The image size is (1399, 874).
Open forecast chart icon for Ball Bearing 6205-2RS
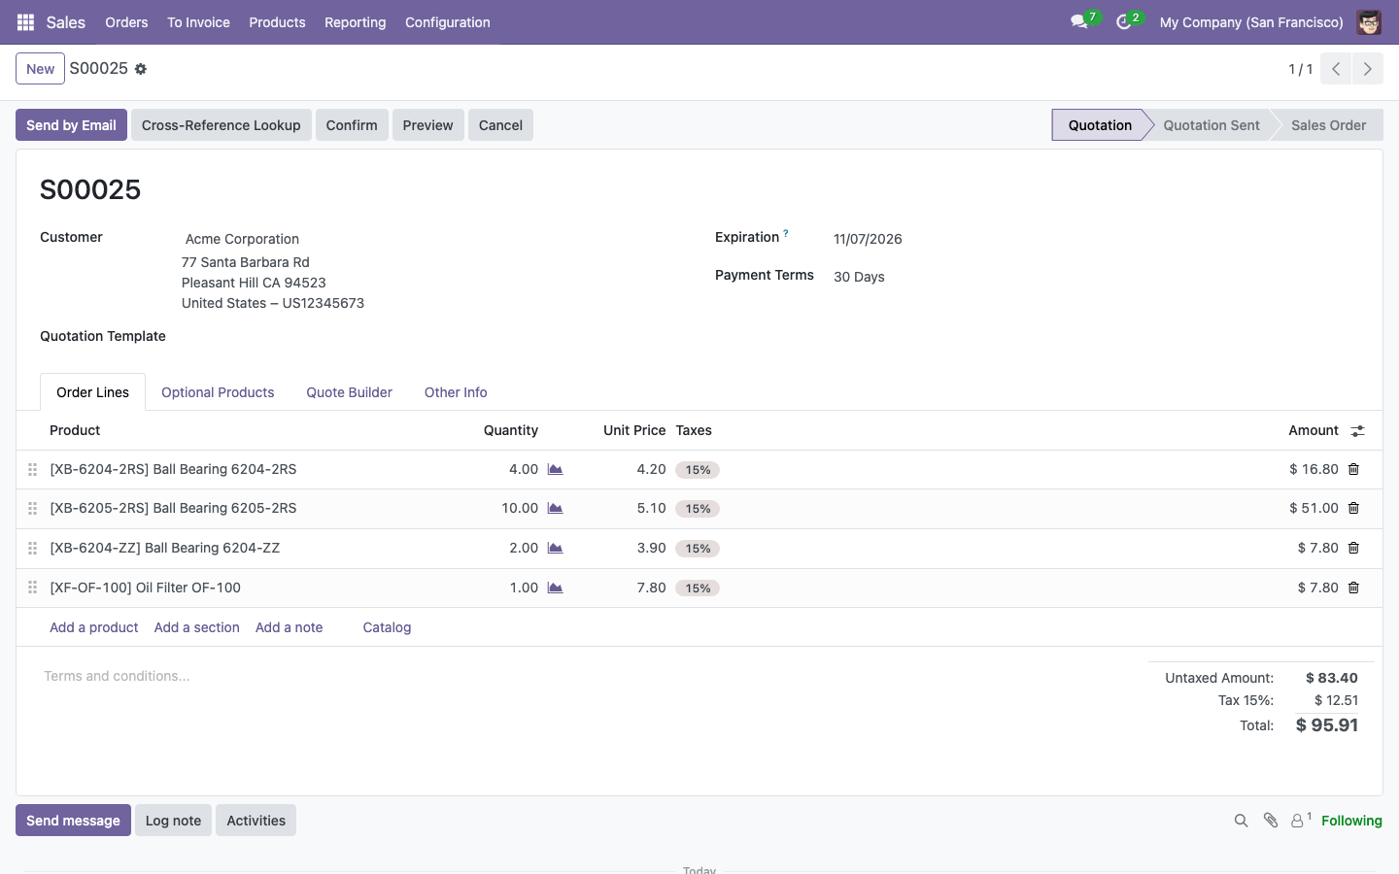[x=556, y=508]
